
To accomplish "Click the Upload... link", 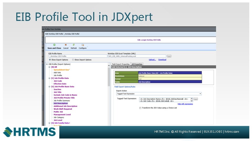I will pyautogui.click(x=152, y=60).
